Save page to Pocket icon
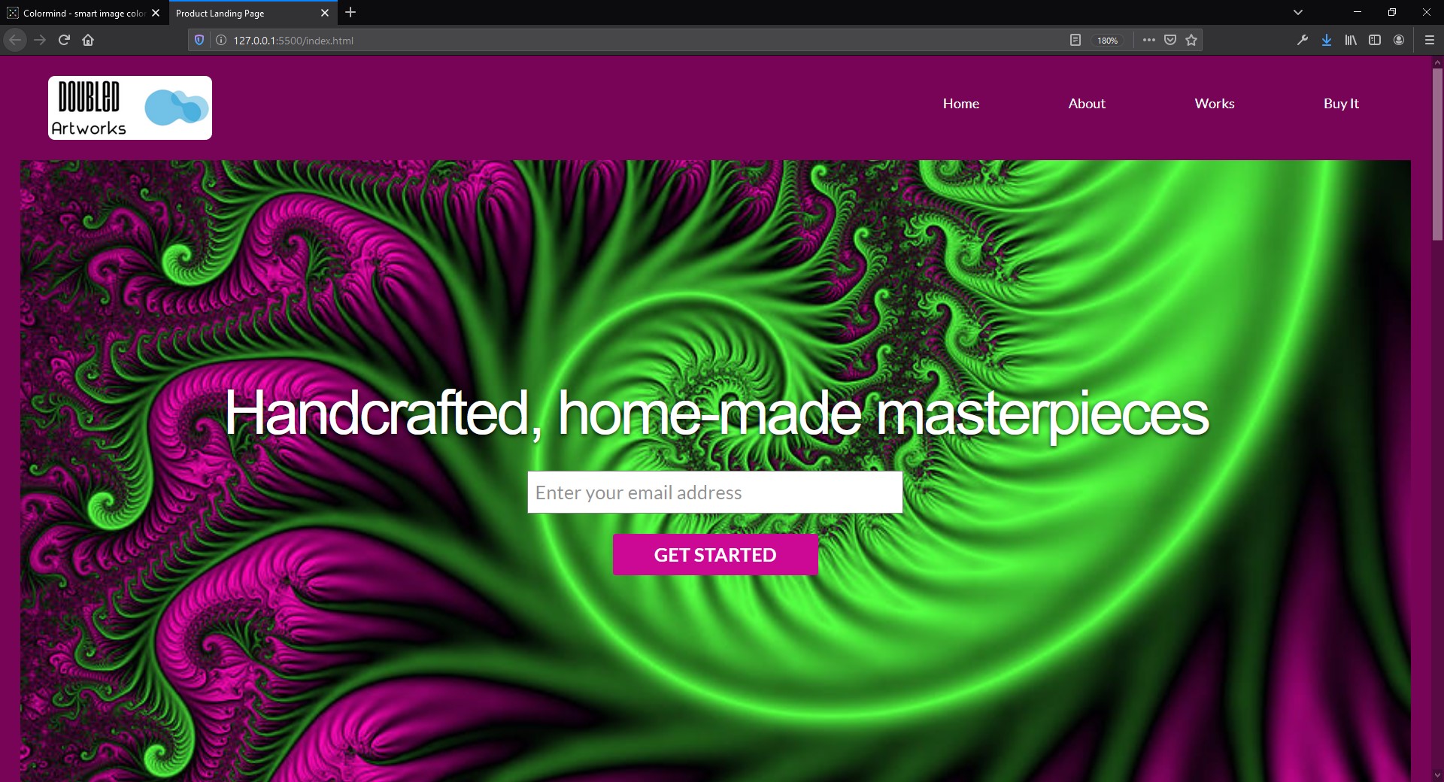1444x782 pixels. pos(1170,40)
